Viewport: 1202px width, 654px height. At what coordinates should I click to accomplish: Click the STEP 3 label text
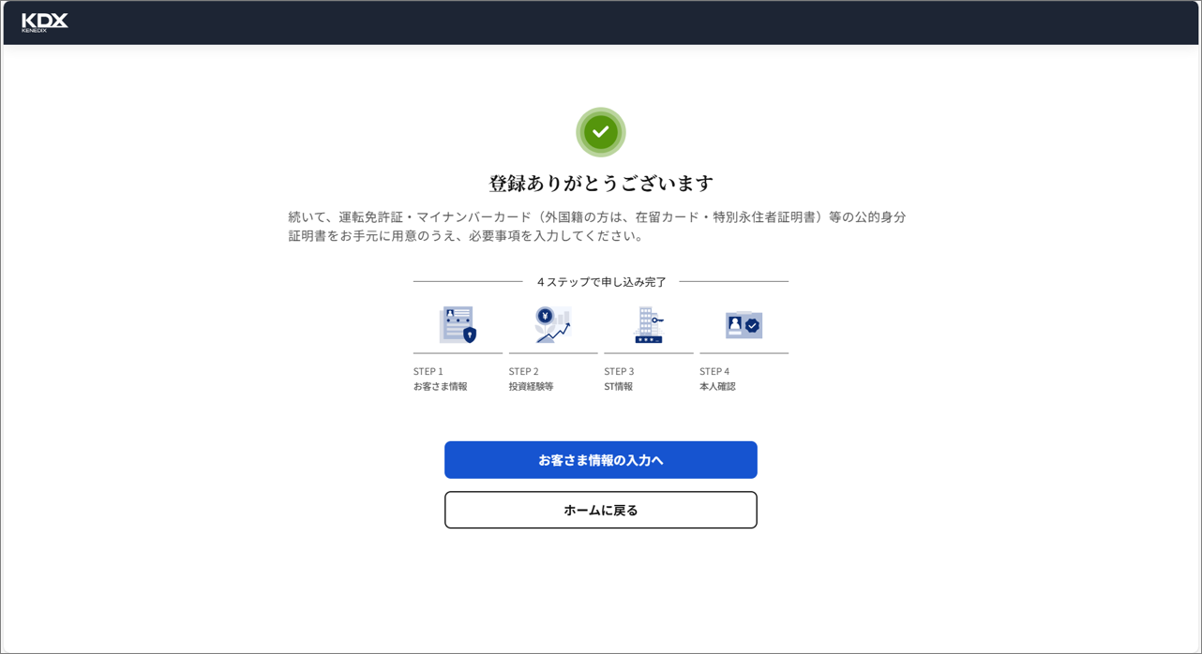pyautogui.click(x=620, y=371)
